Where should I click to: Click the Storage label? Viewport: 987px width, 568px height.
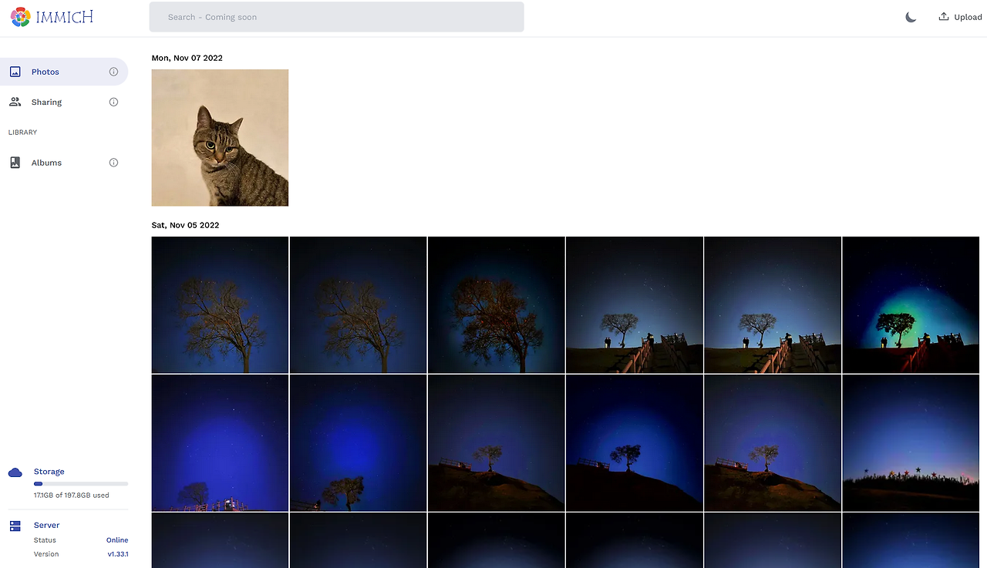pyautogui.click(x=49, y=472)
